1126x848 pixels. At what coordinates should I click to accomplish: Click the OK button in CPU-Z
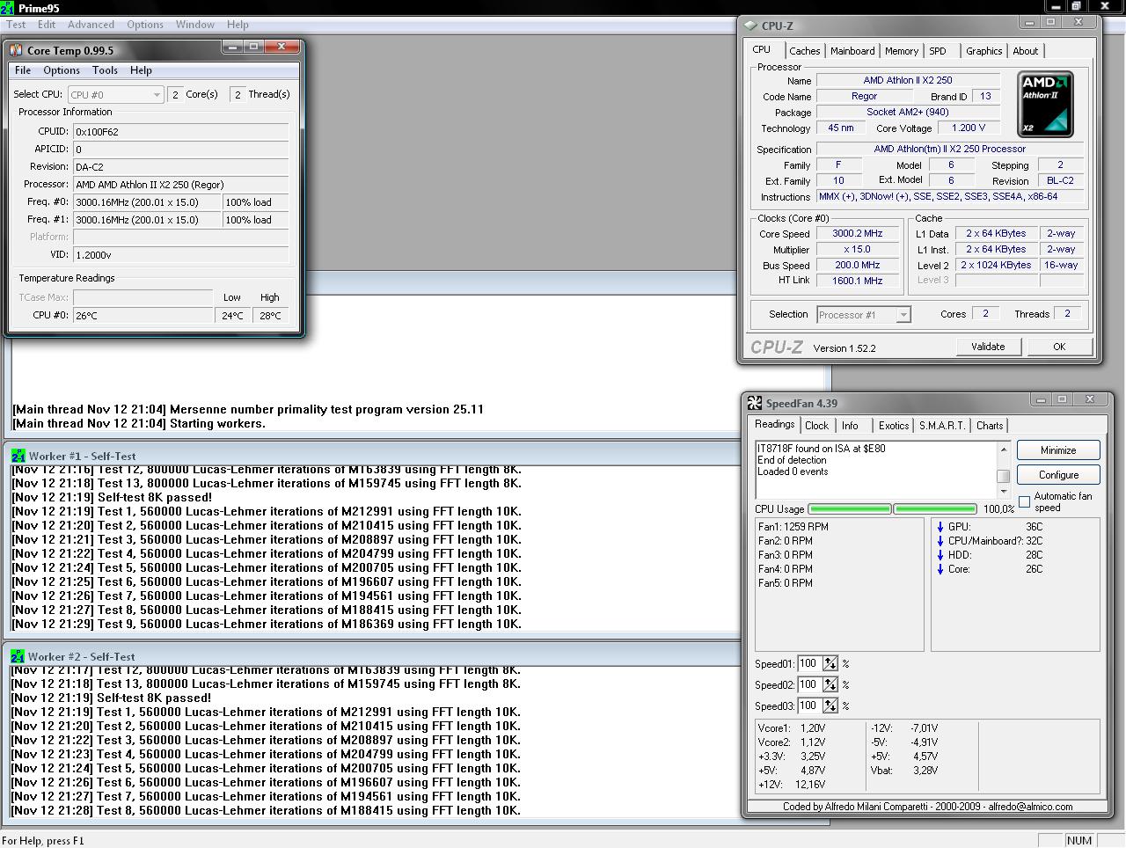click(1059, 347)
